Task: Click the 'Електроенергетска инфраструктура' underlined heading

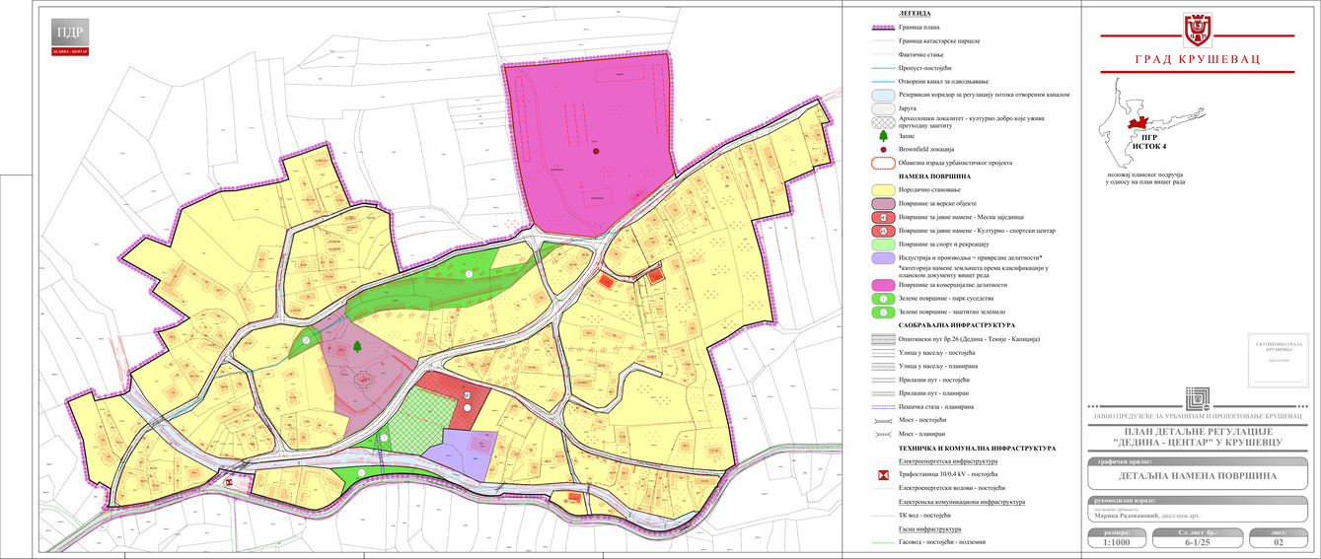Action: click(948, 461)
